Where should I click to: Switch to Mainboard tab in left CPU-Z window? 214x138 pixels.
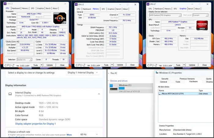tap(16, 8)
